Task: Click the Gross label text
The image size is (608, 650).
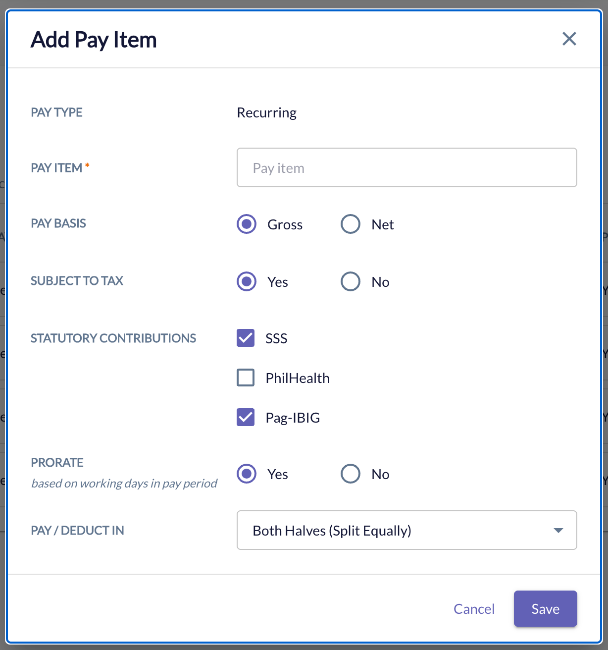Action: [285, 224]
